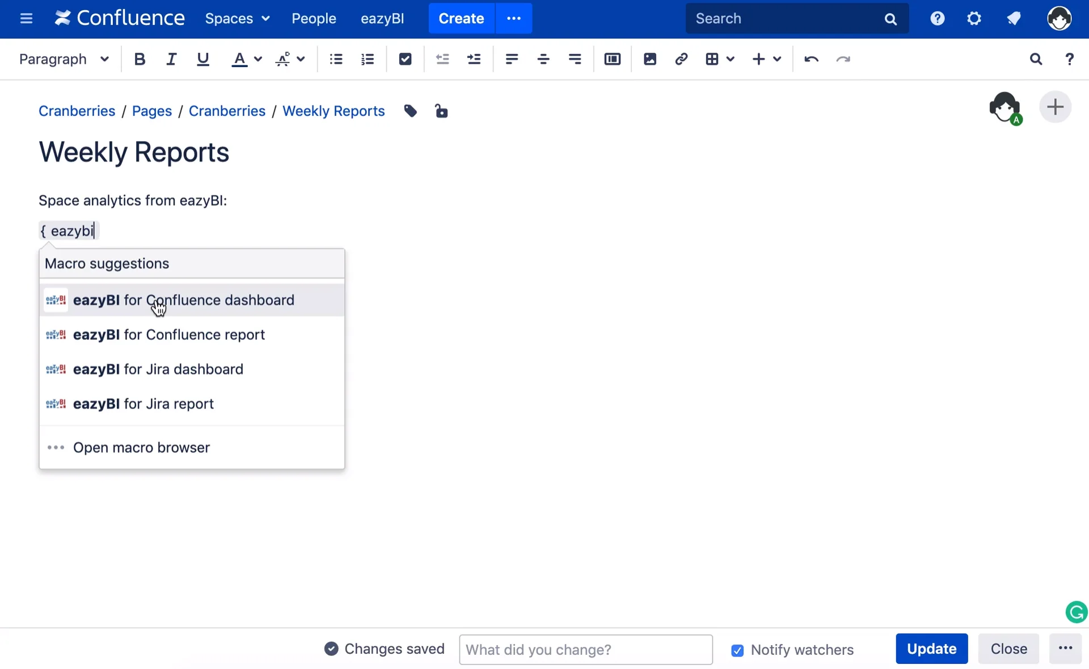Redo the last change
Image resolution: width=1089 pixels, height=669 pixels.
tap(843, 59)
